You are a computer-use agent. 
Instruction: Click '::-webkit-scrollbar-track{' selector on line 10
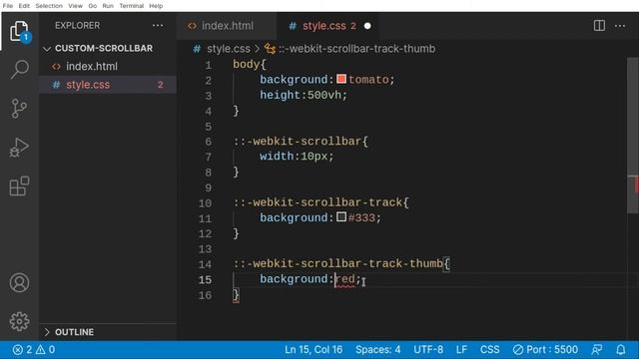coord(321,202)
